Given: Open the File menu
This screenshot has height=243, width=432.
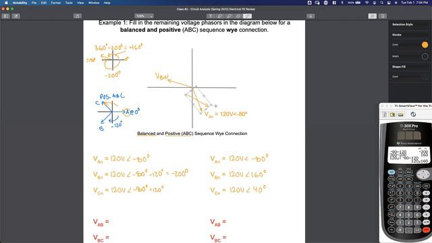Looking at the screenshot, I should [34, 3].
